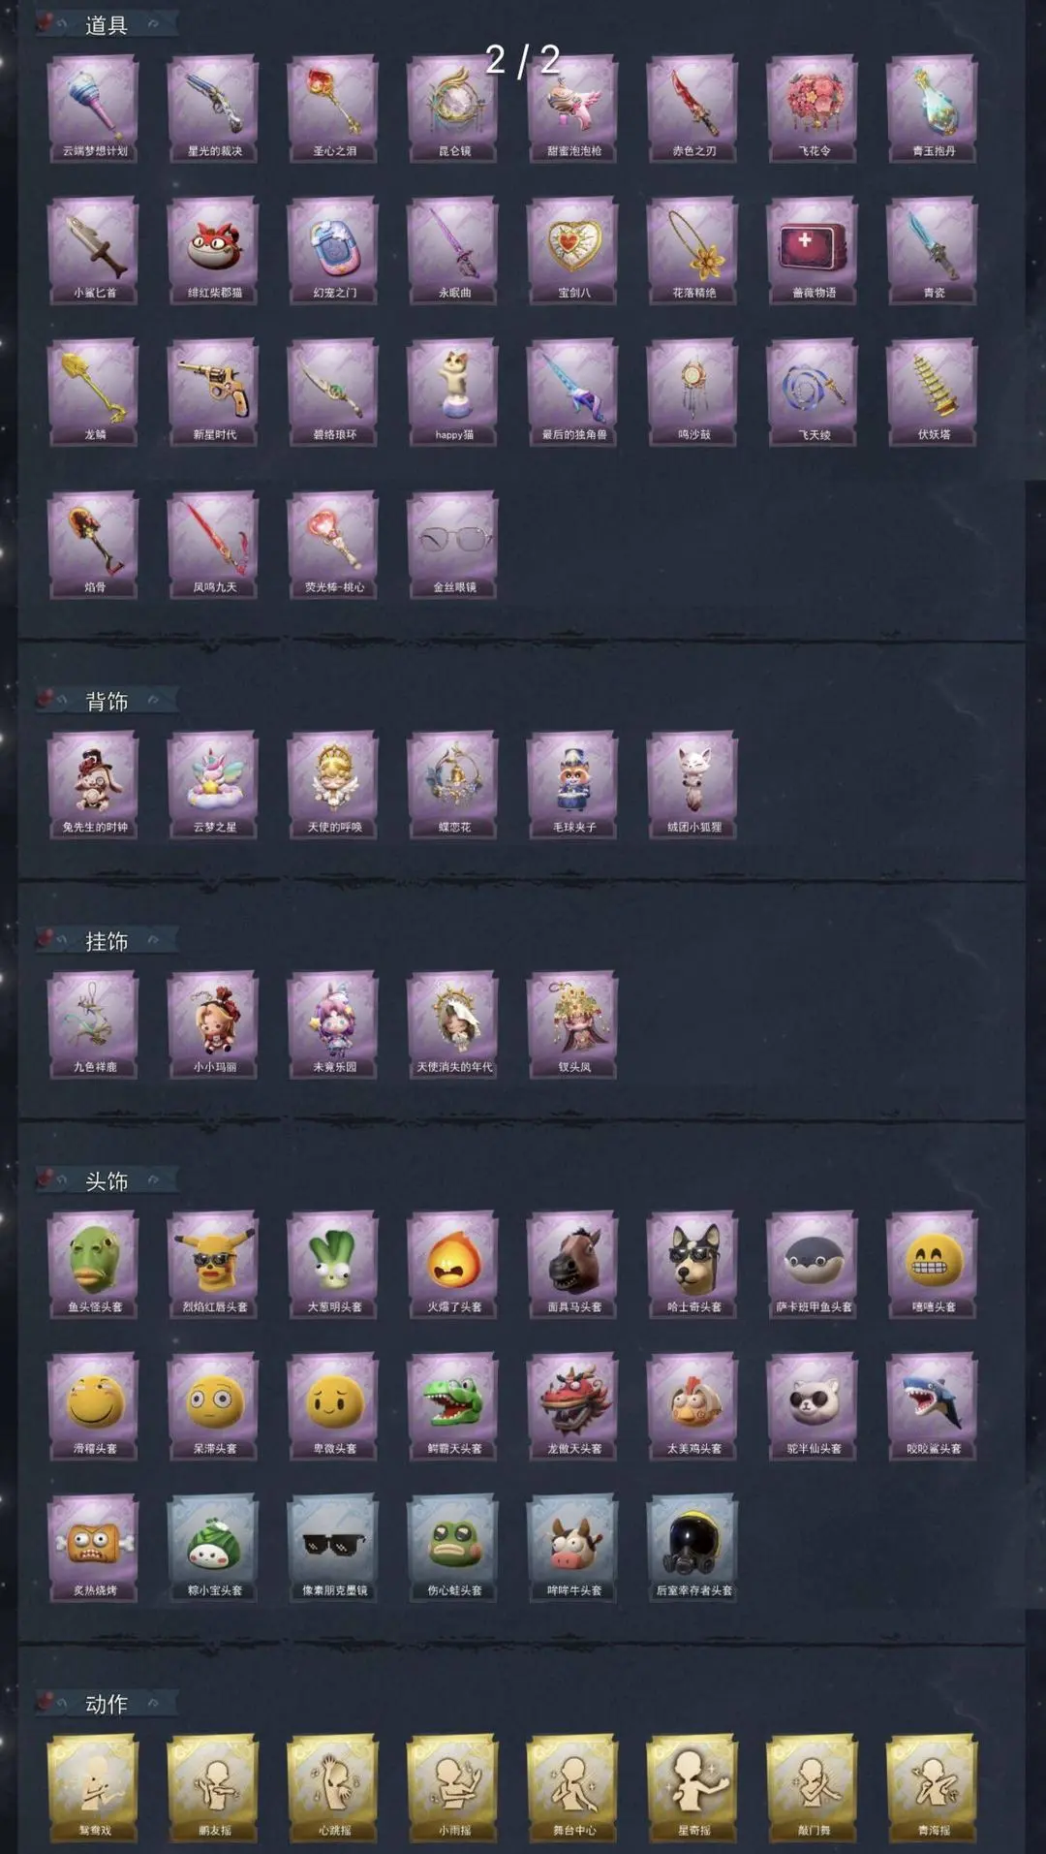Select the 绒团小狐狸 back accessory

[x=694, y=784]
